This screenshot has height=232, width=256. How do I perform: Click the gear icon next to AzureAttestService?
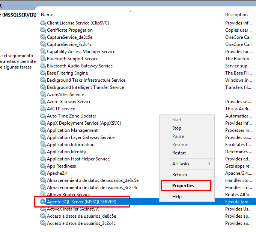click(43, 95)
